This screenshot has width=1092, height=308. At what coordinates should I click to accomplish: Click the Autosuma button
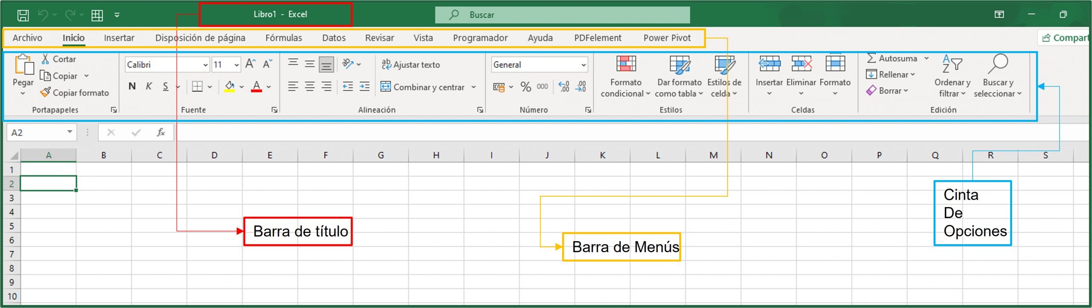tap(892, 58)
